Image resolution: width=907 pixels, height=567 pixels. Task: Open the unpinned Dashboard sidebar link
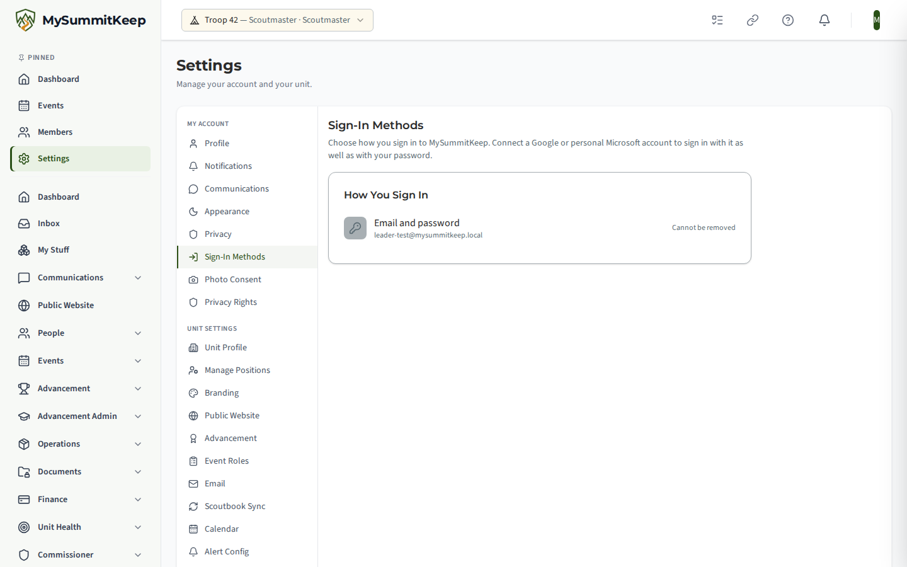[81, 197]
